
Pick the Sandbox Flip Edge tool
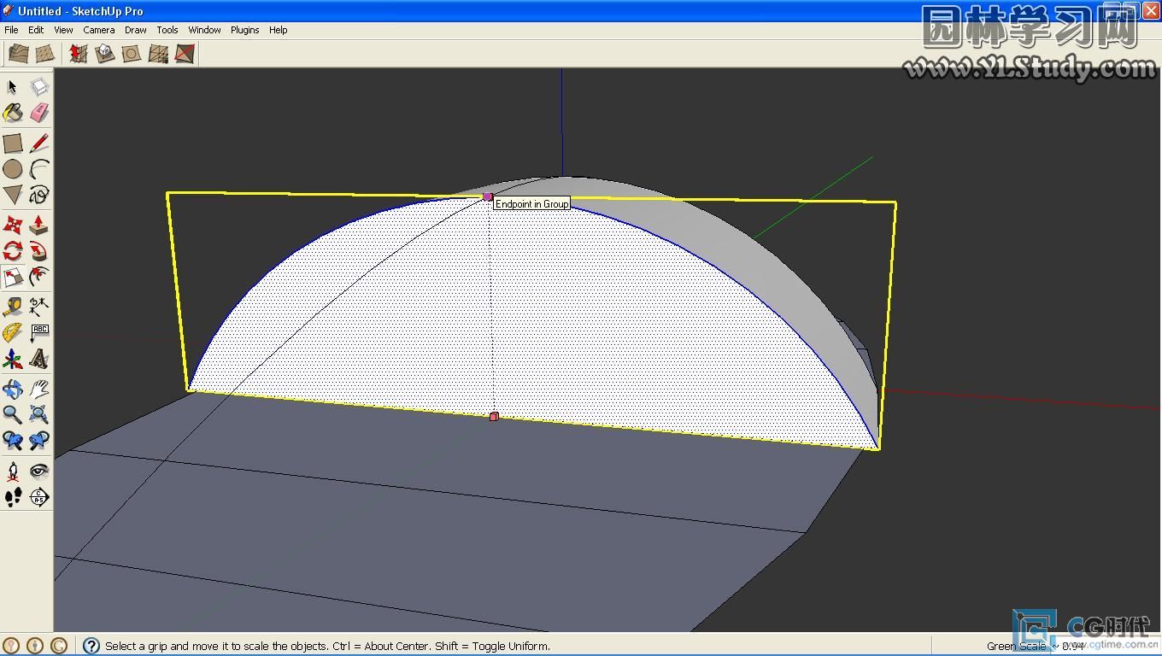[185, 54]
